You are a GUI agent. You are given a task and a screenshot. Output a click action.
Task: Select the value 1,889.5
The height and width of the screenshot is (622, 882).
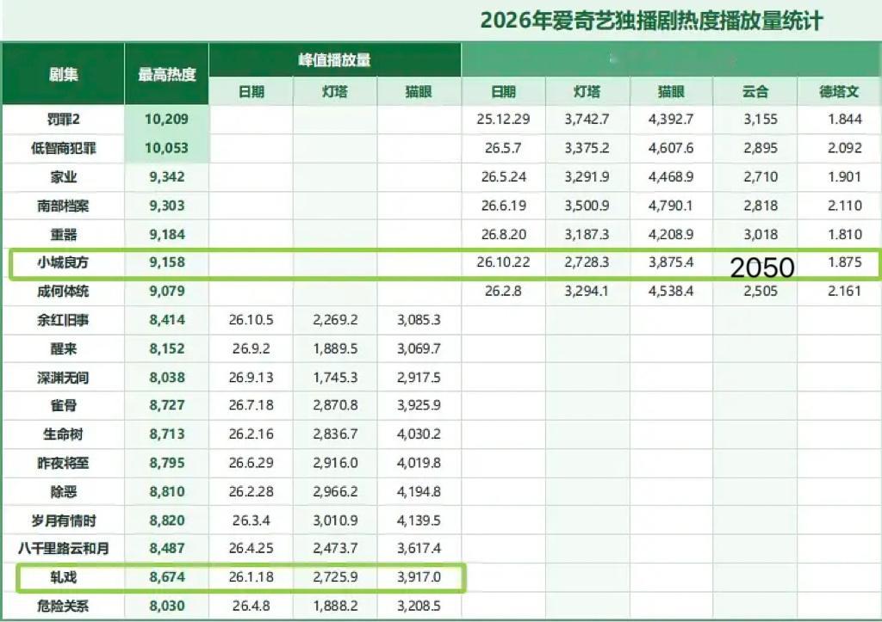(335, 349)
